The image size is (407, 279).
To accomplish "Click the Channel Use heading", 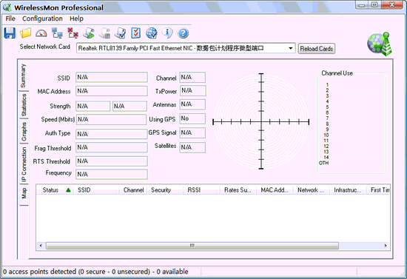I will click(x=337, y=73).
